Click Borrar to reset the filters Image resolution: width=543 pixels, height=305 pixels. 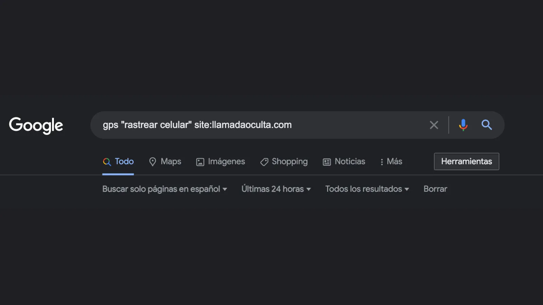click(x=435, y=189)
